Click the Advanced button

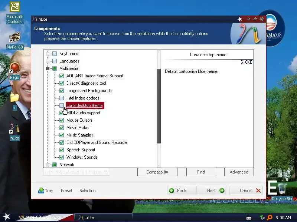239,172
